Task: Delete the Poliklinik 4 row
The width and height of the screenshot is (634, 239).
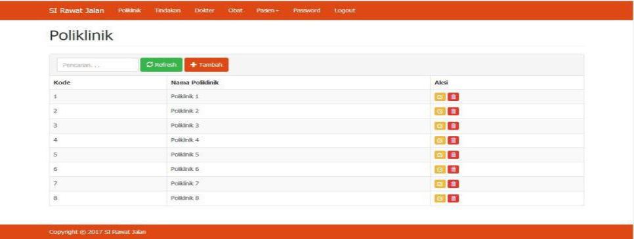Action: 454,141
